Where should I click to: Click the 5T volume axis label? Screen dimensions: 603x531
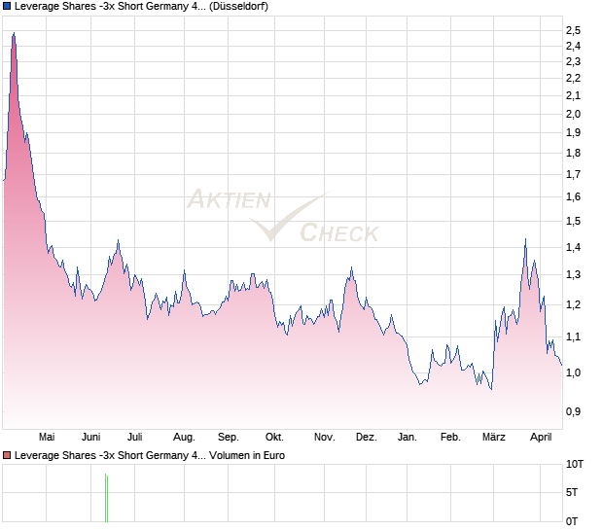pyautogui.click(x=574, y=493)
